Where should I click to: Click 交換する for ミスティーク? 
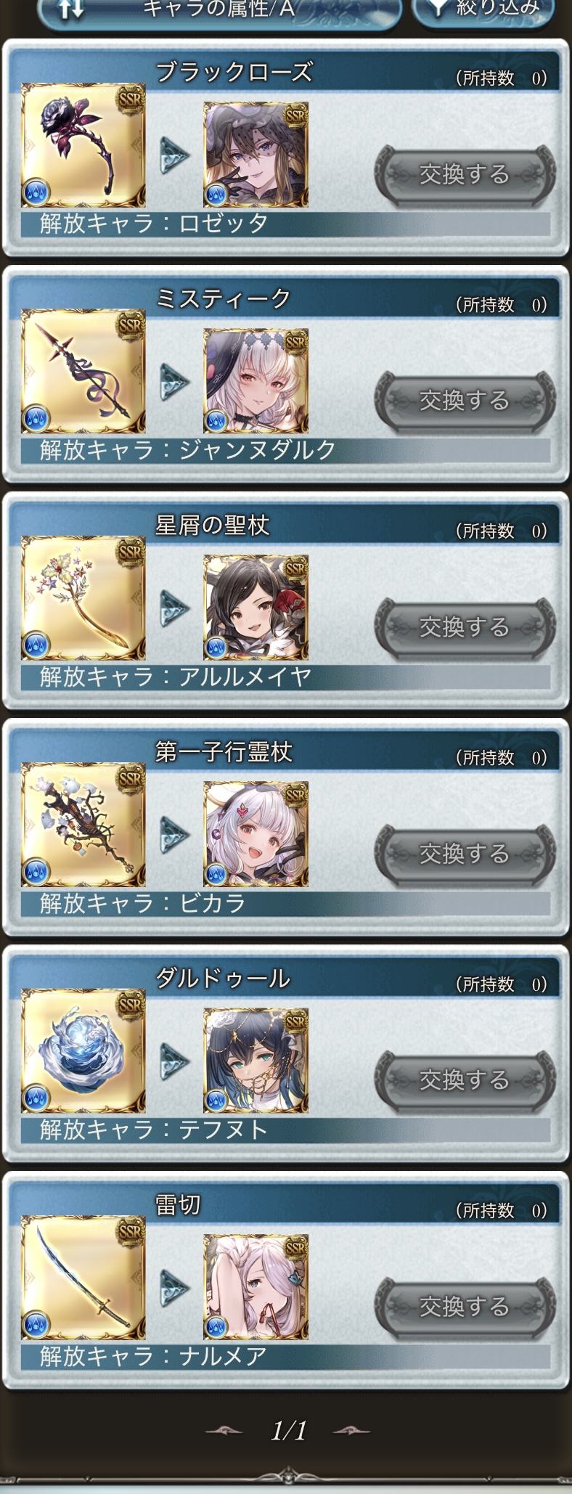pos(465,401)
